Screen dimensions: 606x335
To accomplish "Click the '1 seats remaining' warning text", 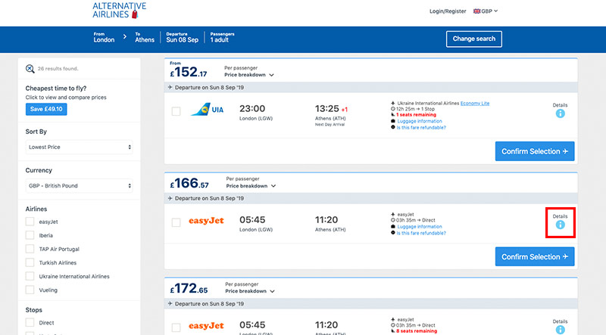I will pos(416,115).
